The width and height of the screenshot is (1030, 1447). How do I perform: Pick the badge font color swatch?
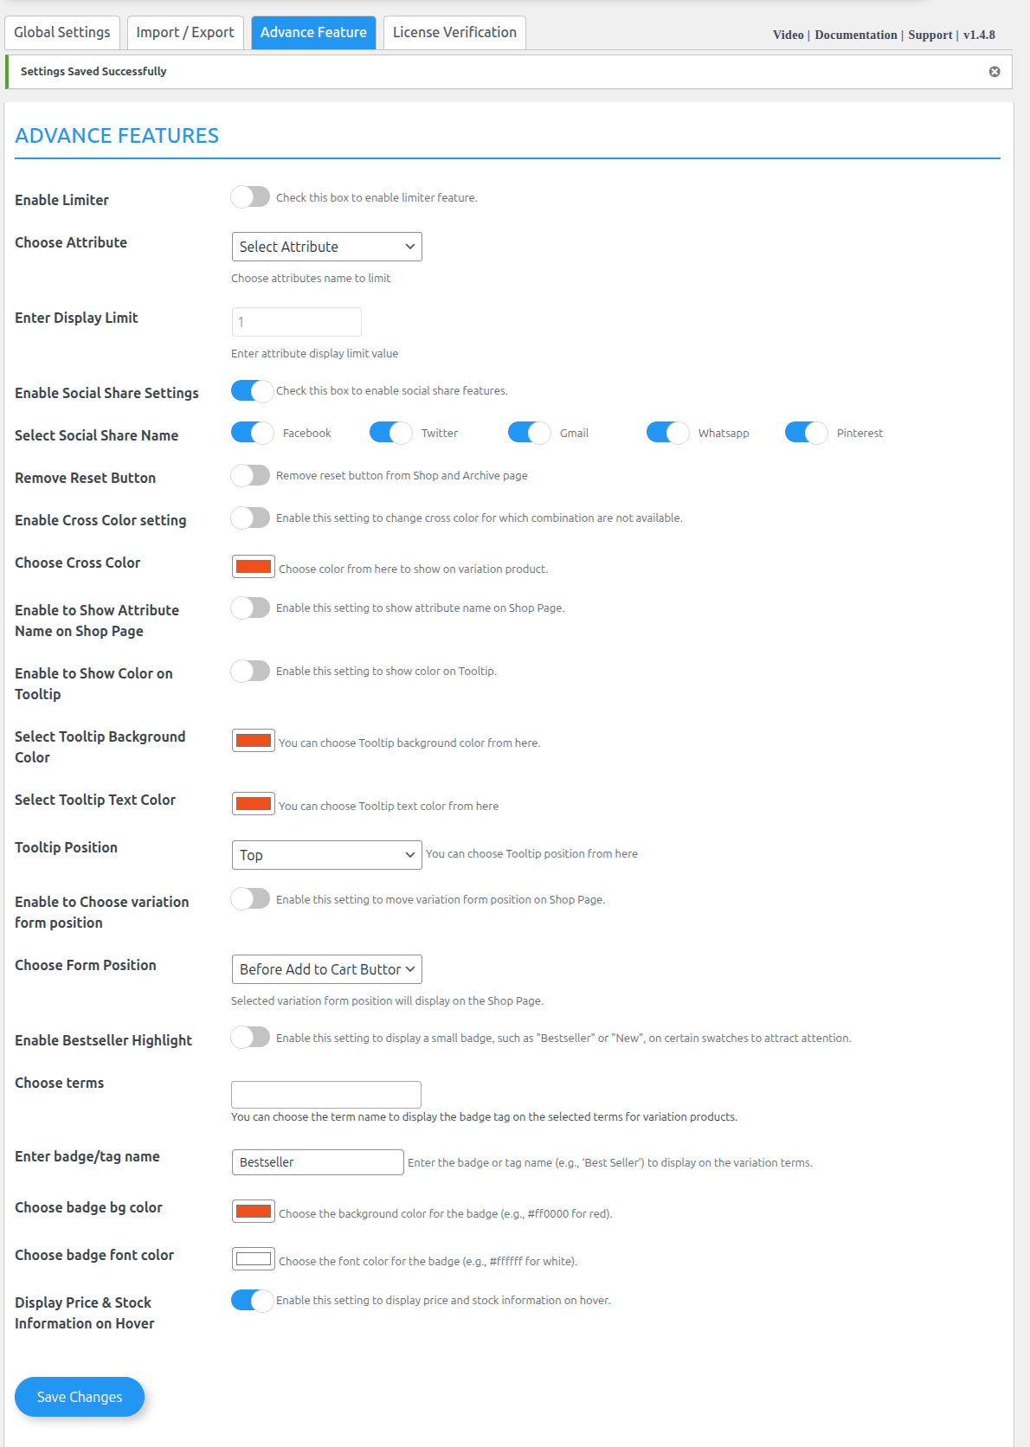pyautogui.click(x=254, y=1259)
